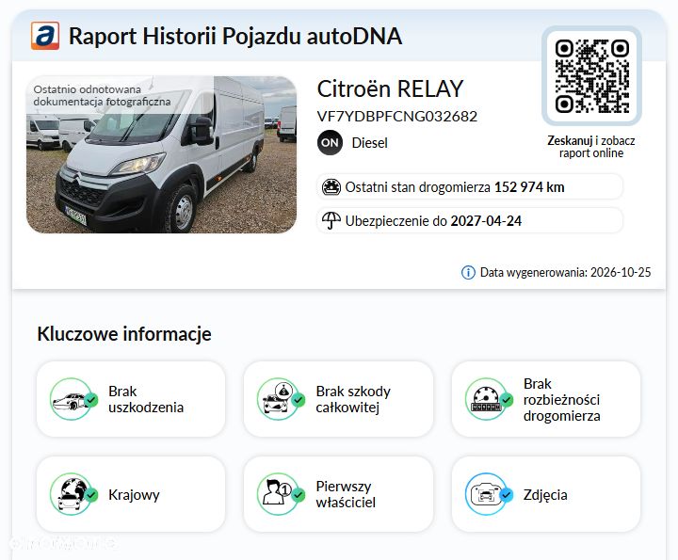The height and width of the screenshot is (560, 678).
Task: Click the Ostatni stan drogomierza 152 974 km field
Action: pos(470,186)
